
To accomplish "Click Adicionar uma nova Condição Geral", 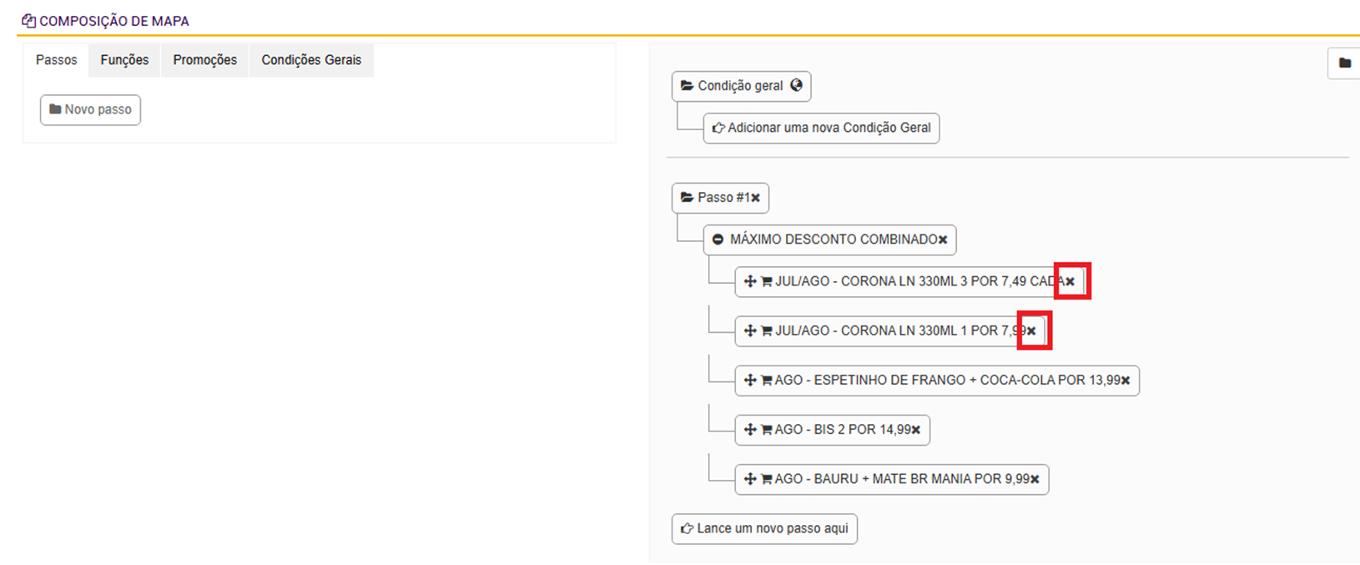I will click(821, 128).
